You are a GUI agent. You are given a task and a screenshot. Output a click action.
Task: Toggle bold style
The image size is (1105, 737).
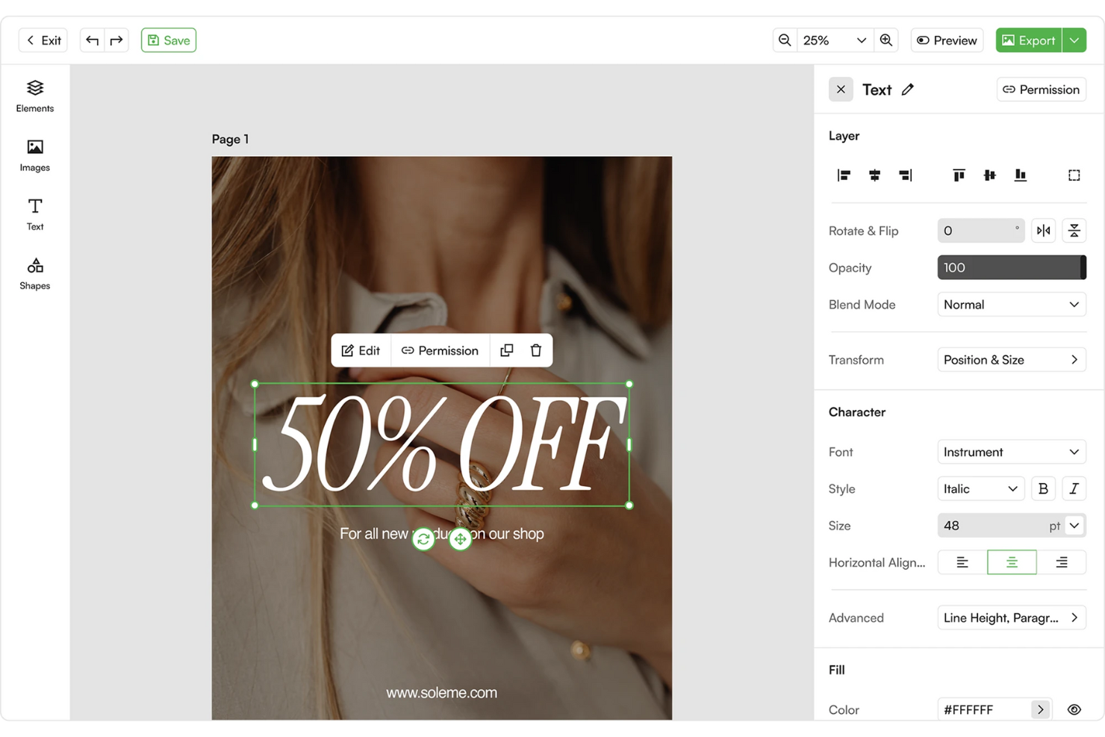1044,489
